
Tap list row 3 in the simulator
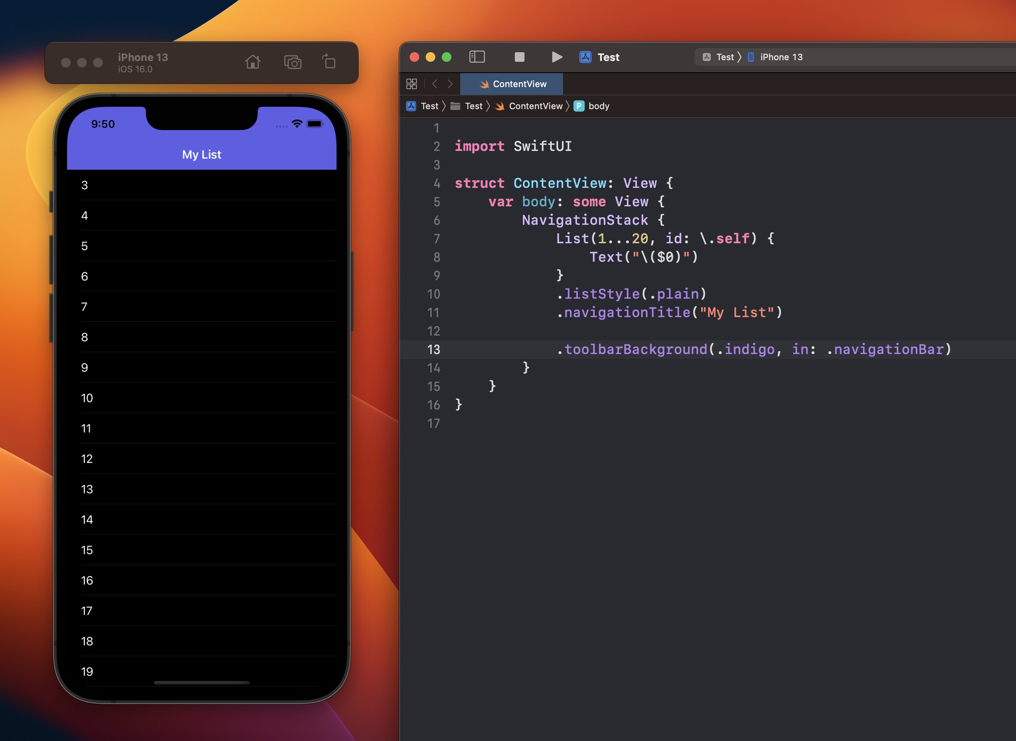pos(202,185)
